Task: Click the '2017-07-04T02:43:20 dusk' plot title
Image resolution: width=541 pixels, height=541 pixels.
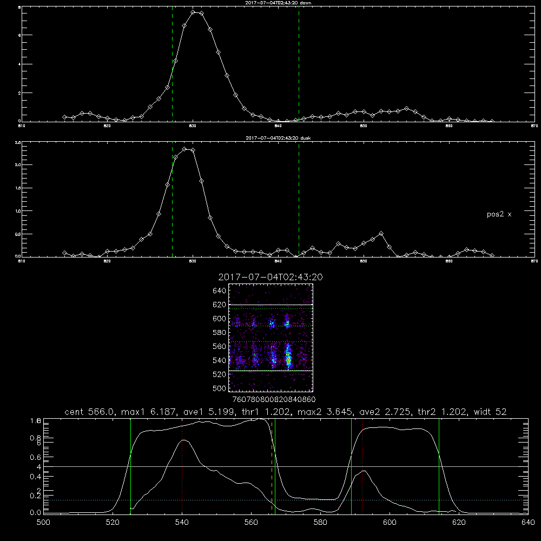Action: pos(278,138)
